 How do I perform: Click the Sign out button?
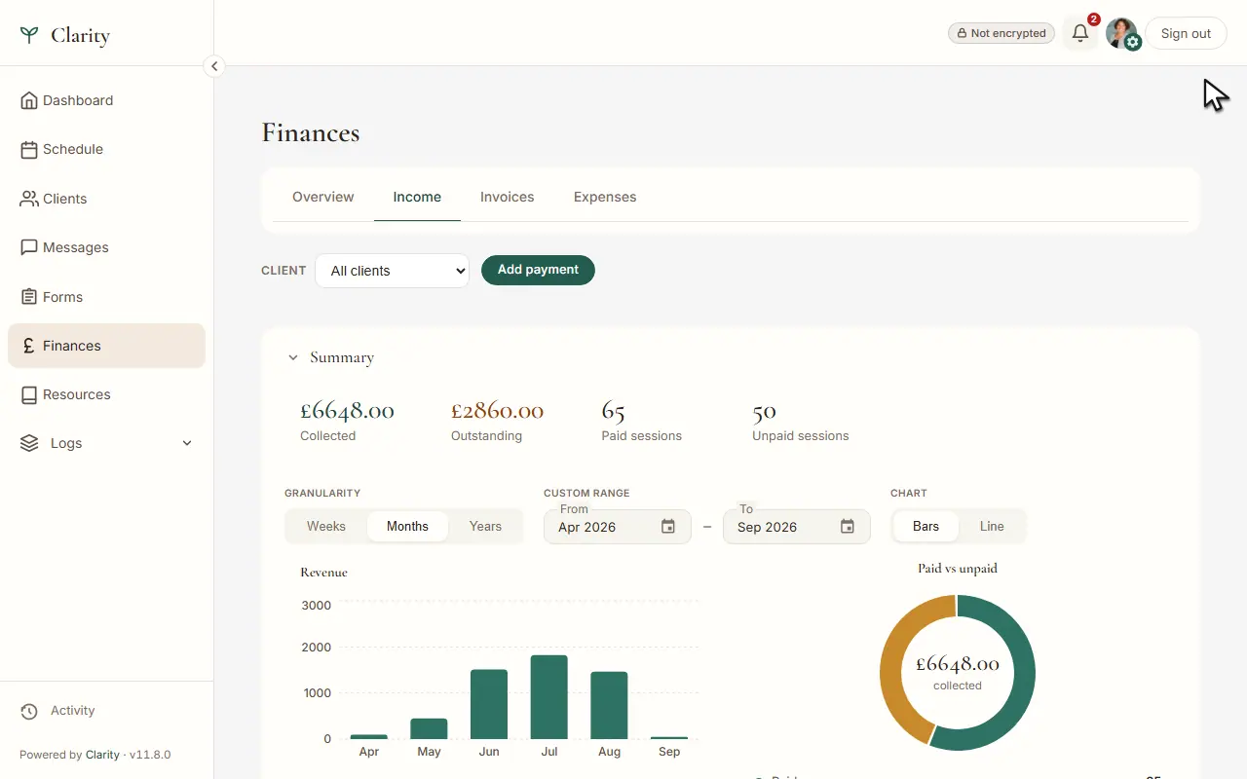pos(1186,33)
